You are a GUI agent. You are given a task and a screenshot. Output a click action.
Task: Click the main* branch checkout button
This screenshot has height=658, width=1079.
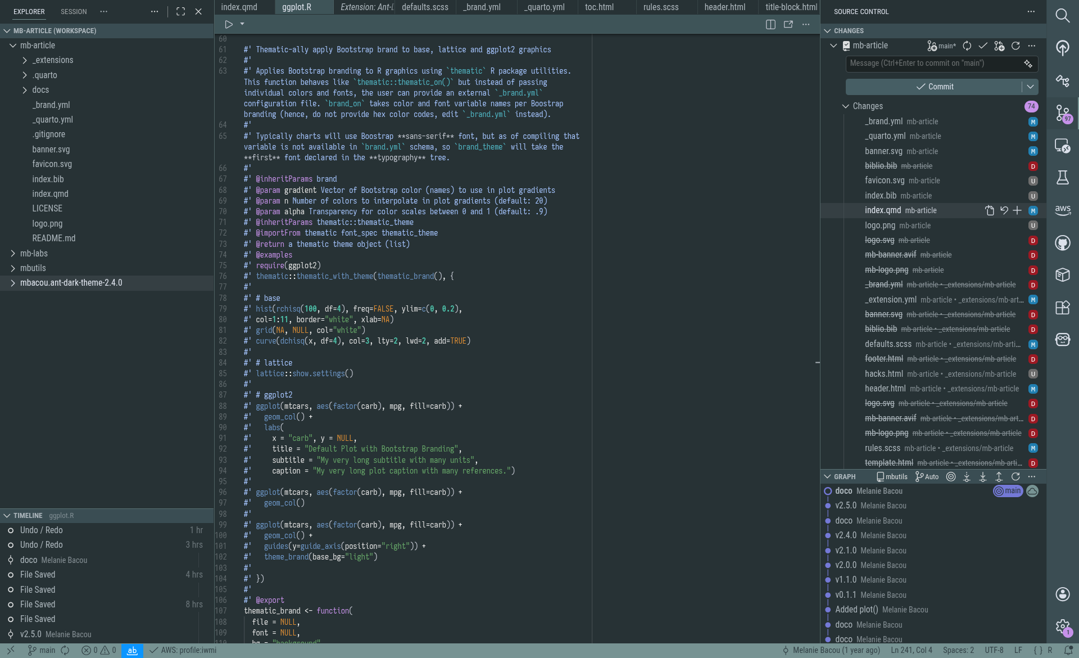[941, 46]
